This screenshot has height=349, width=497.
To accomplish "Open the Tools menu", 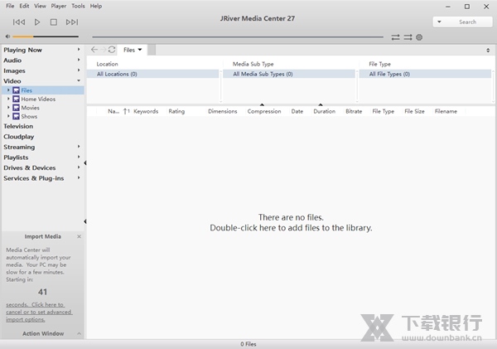I will point(78,6).
